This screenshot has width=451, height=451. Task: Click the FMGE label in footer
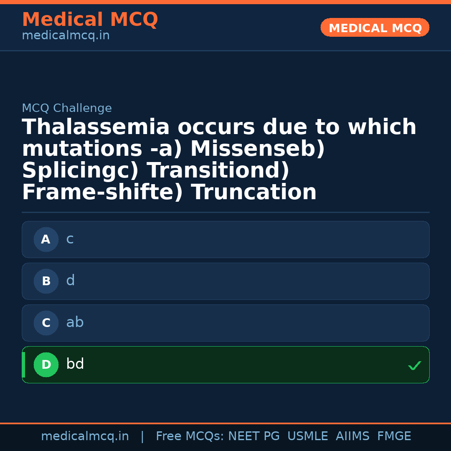coord(394,436)
